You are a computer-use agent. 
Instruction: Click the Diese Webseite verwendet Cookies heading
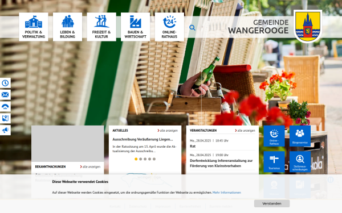click(80, 182)
